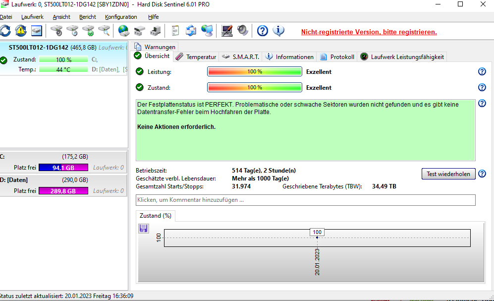Viewport: 494px width, 301px height.
Task: Click the info speech bubble toolbar icon
Action: 278,31
